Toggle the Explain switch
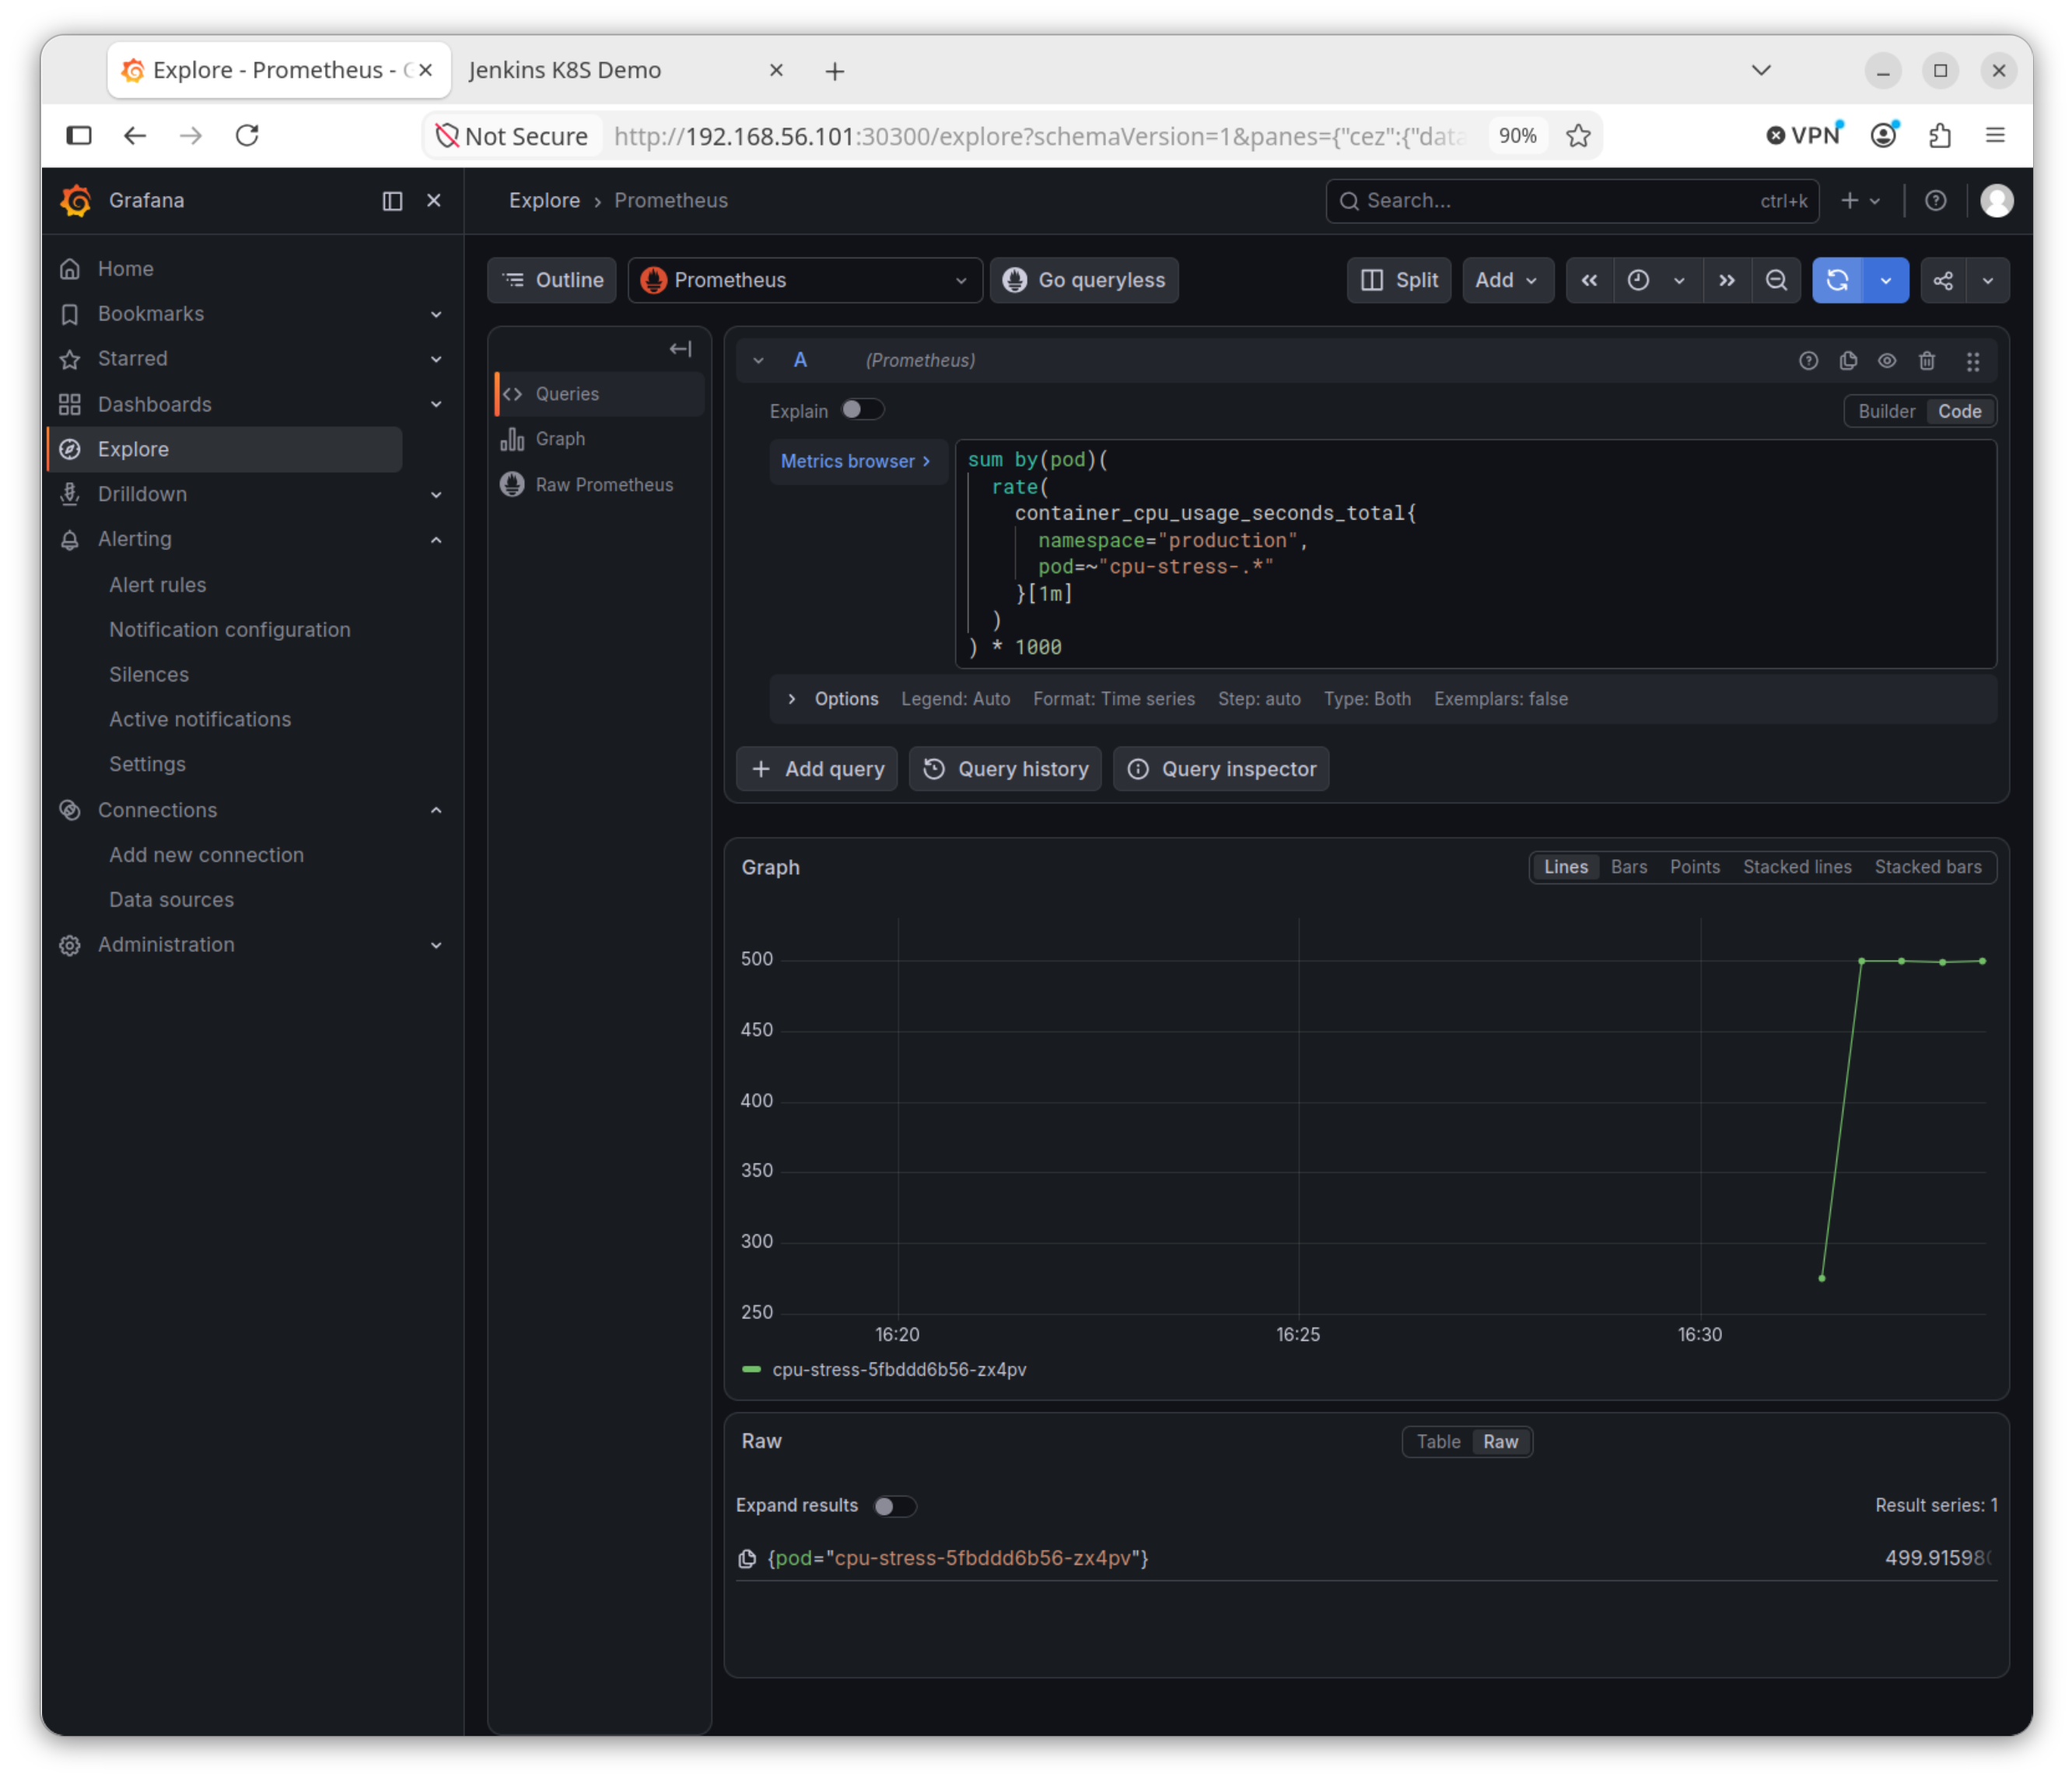Image resolution: width=2072 pixels, height=1781 pixels. 862,410
